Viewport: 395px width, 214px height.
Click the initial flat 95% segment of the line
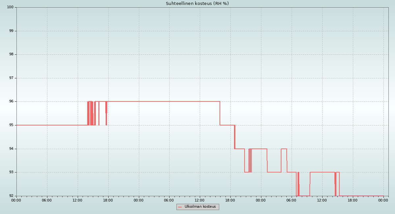tap(49, 125)
